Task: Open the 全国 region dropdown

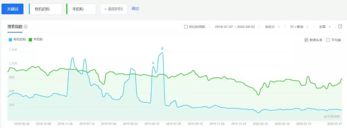Action: click(325, 27)
